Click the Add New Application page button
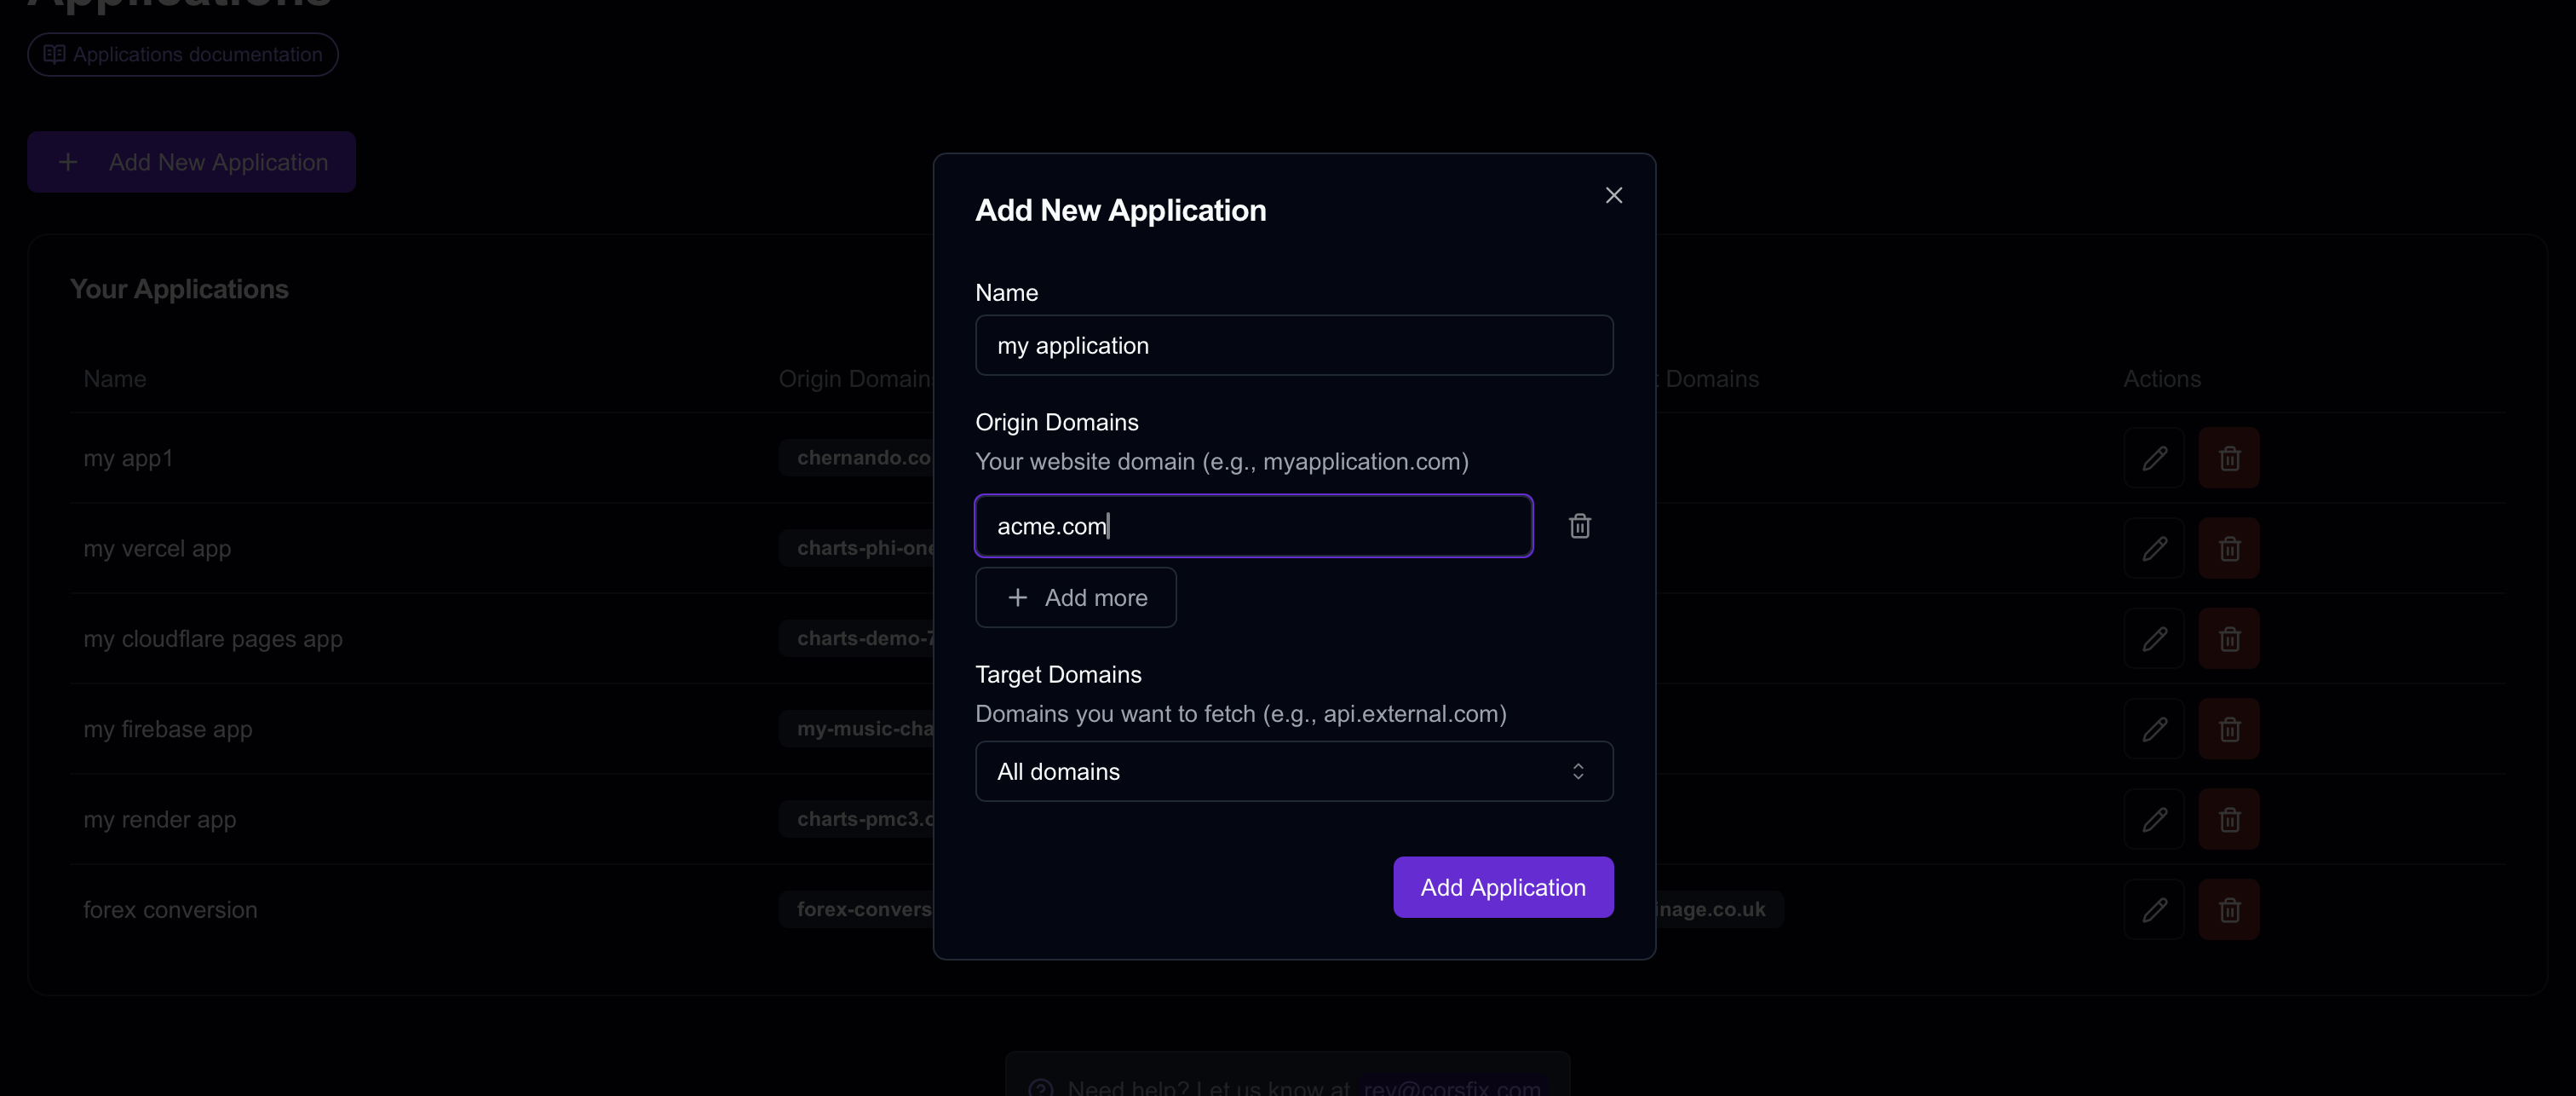The width and height of the screenshot is (2576, 1096). pyautogui.click(x=192, y=162)
